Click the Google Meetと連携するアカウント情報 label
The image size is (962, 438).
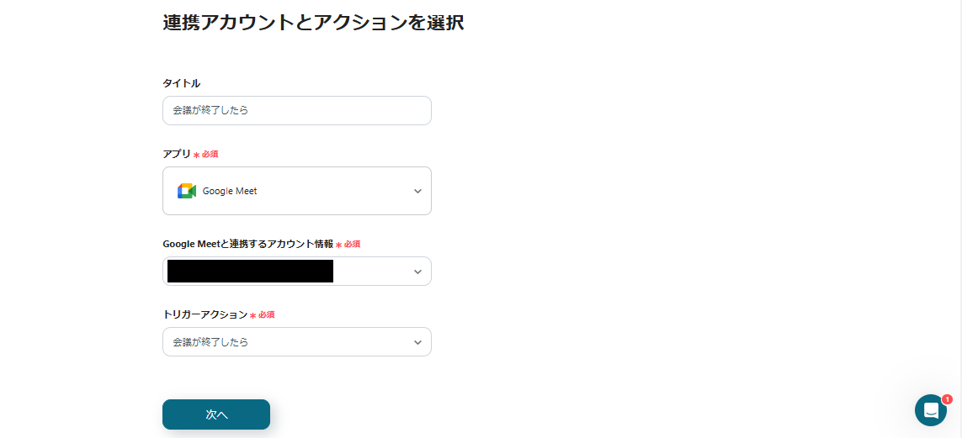point(247,244)
